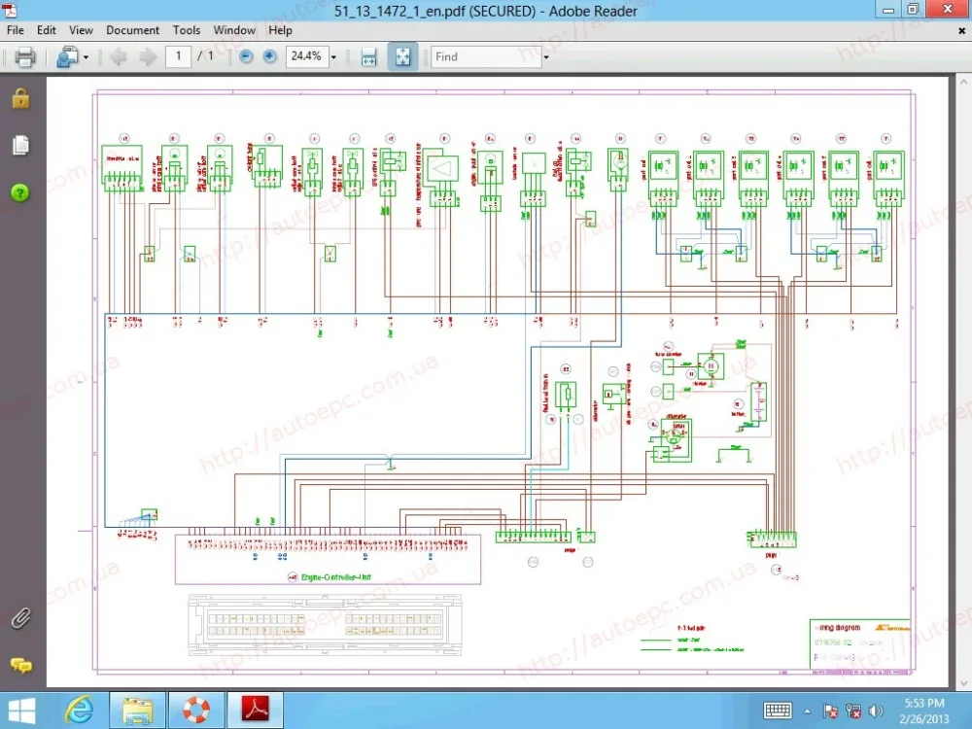The height and width of the screenshot is (729, 972).
Task: Toggle scrolling fit-width page mode
Action: 368,57
